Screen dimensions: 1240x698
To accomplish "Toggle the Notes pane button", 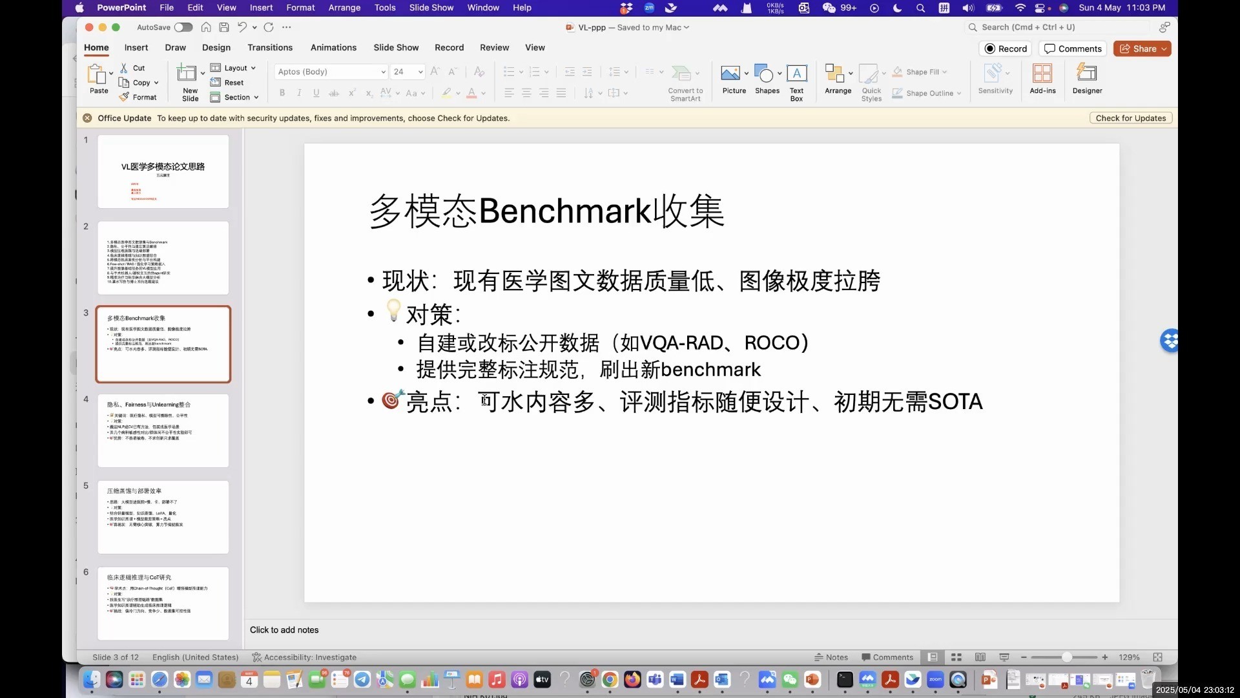I will (x=831, y=657).
